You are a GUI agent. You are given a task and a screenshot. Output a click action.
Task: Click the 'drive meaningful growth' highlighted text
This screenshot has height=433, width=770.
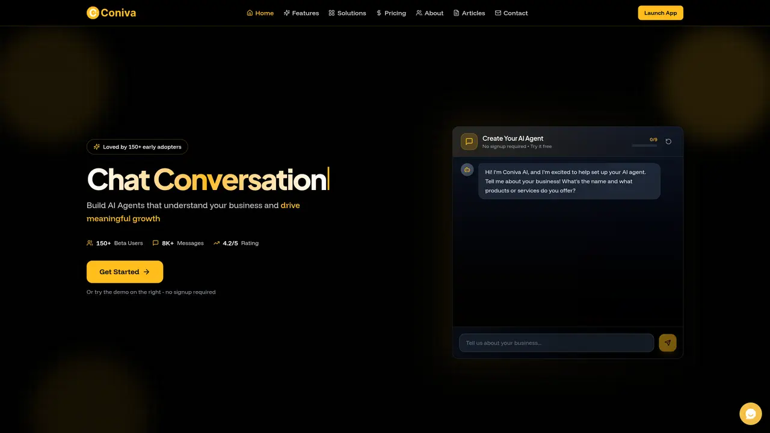click(193, 212)
